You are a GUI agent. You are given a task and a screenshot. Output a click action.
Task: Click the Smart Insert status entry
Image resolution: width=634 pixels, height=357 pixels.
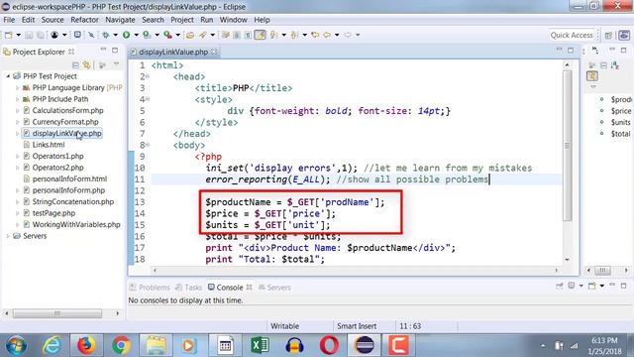tap(357, 326)
